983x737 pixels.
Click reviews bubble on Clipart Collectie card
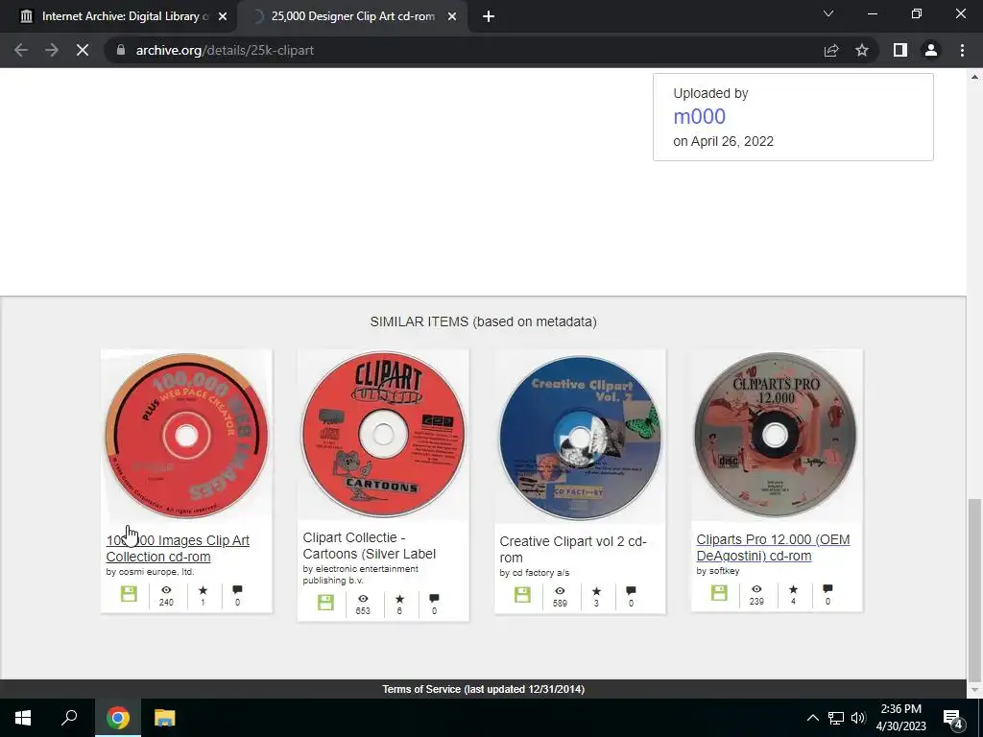coord(434,599)
